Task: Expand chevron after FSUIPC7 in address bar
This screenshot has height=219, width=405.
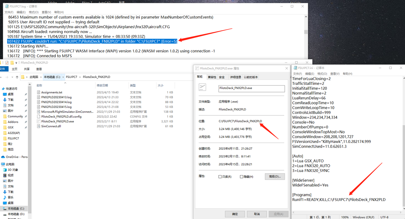Action: pos(80,77)
